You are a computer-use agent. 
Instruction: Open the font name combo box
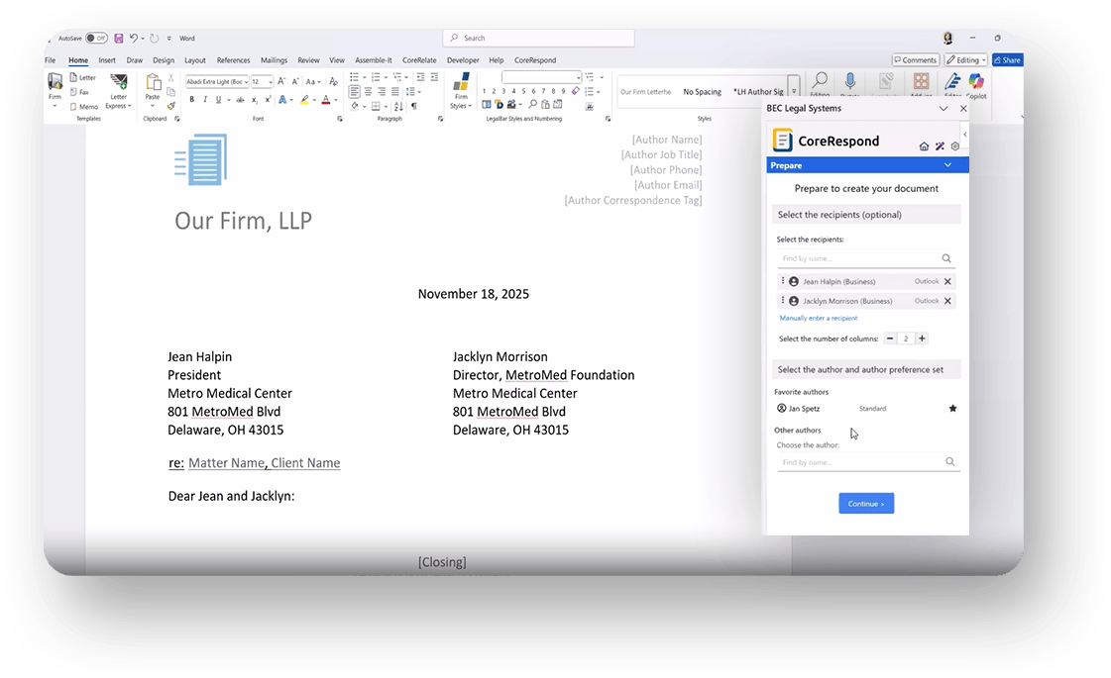click(x=217, y=81)
